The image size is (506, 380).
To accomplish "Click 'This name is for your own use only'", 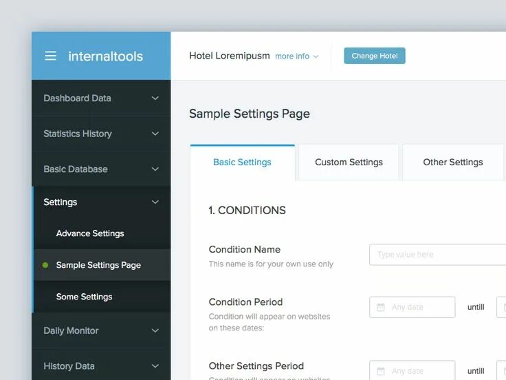I will [271, 264].
